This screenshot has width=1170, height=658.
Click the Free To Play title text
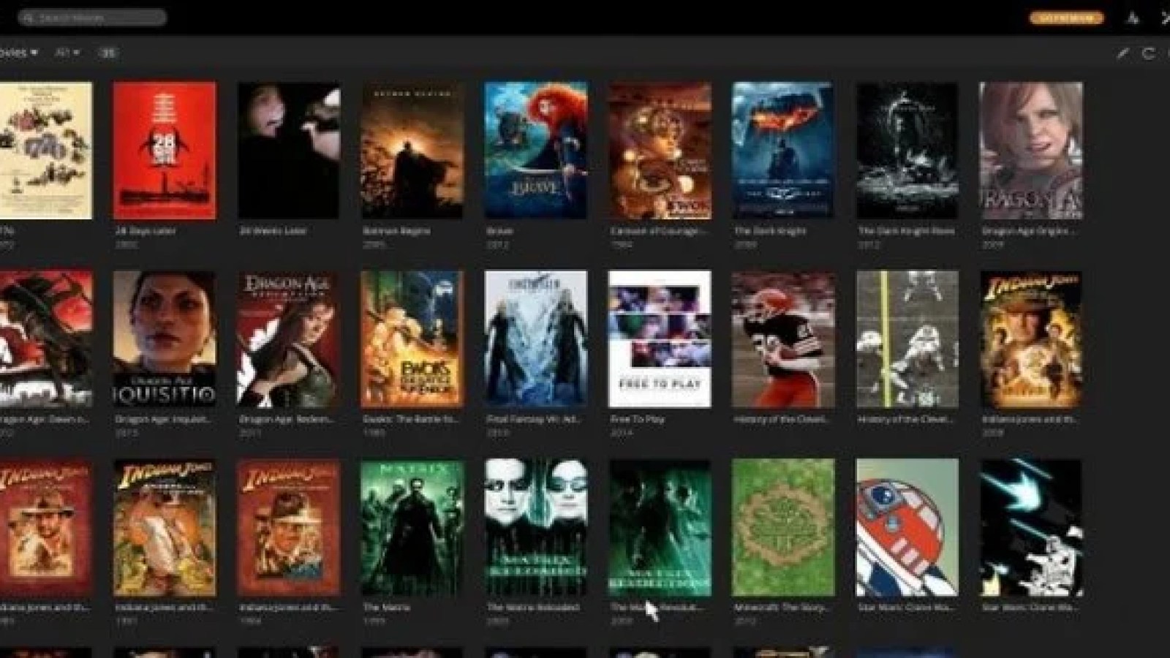coord(638,419)
